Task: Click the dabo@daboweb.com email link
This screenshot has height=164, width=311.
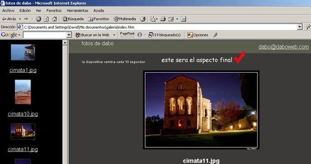Action: 284,47
